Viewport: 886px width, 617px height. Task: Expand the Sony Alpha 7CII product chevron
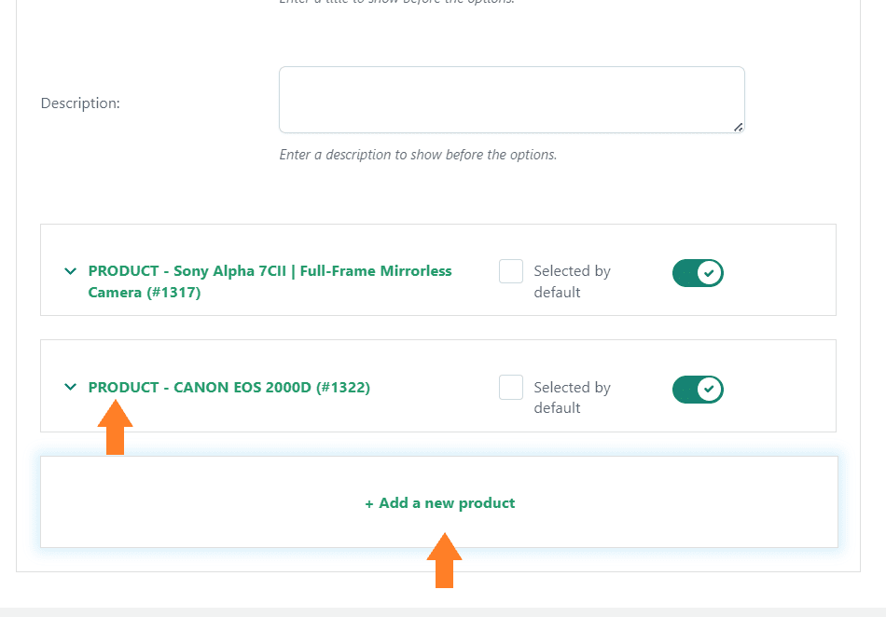[70, 271]
